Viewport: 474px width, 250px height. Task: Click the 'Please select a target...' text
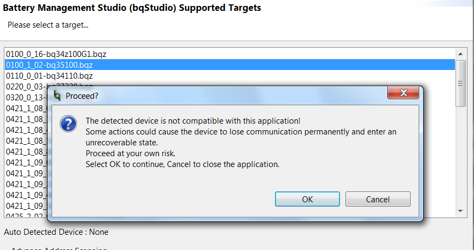pos(48,25)
